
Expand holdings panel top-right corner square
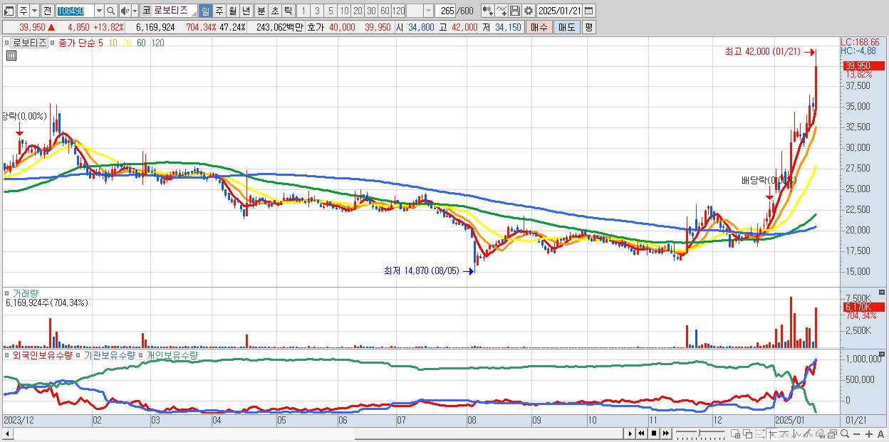coord(883,353)
